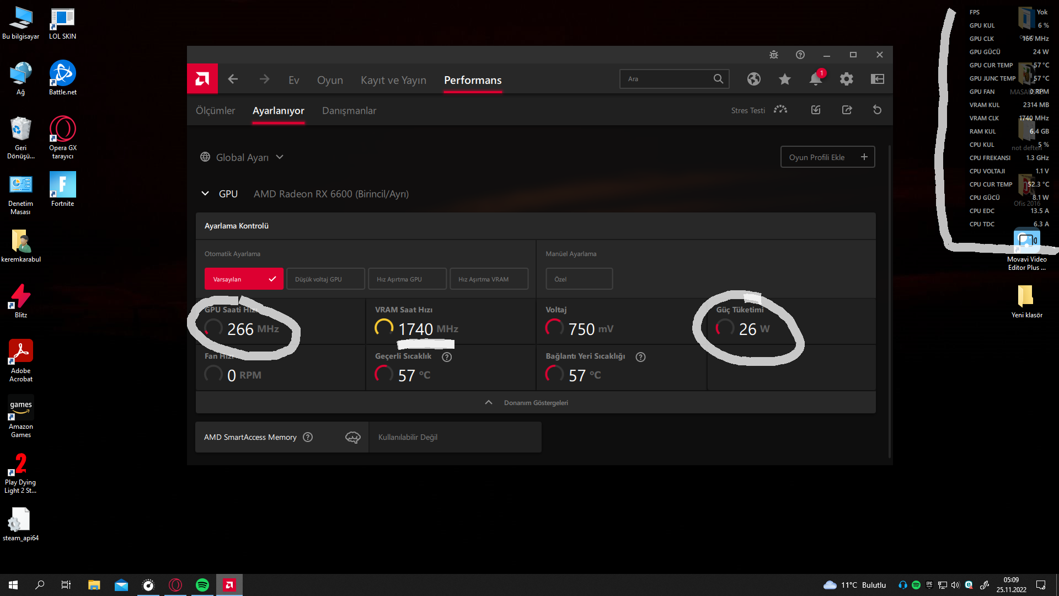Open favorites star icon

click(x=784, y=79)
